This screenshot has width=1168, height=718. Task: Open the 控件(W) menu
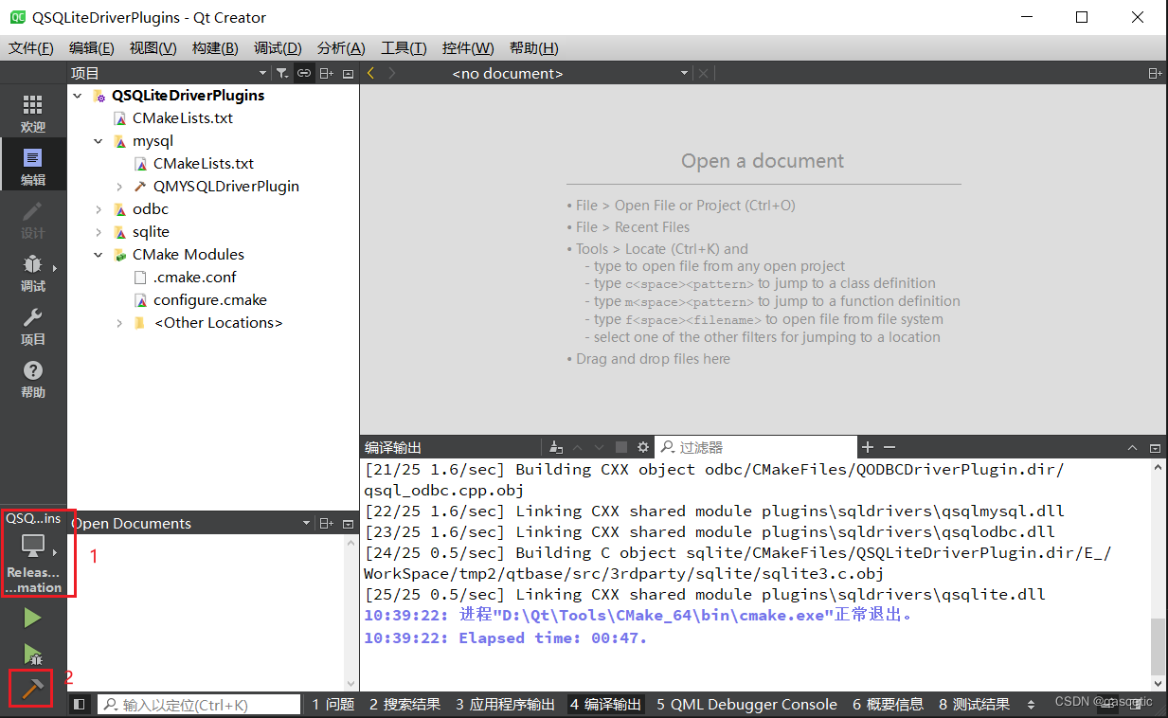468,47
